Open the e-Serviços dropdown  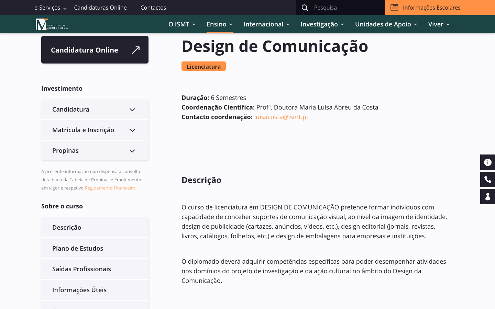click(x=50, y=8)
